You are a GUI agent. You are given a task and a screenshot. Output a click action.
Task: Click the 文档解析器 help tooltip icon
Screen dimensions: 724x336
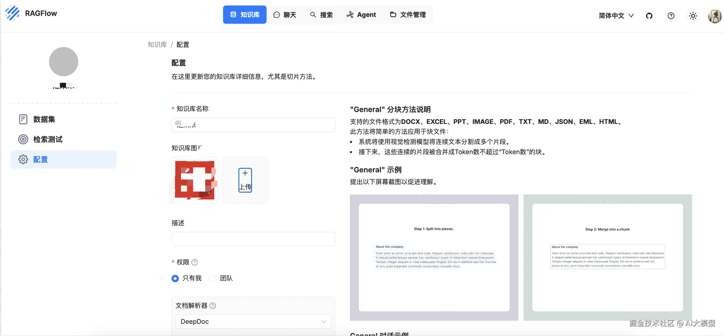pos(213,306)
